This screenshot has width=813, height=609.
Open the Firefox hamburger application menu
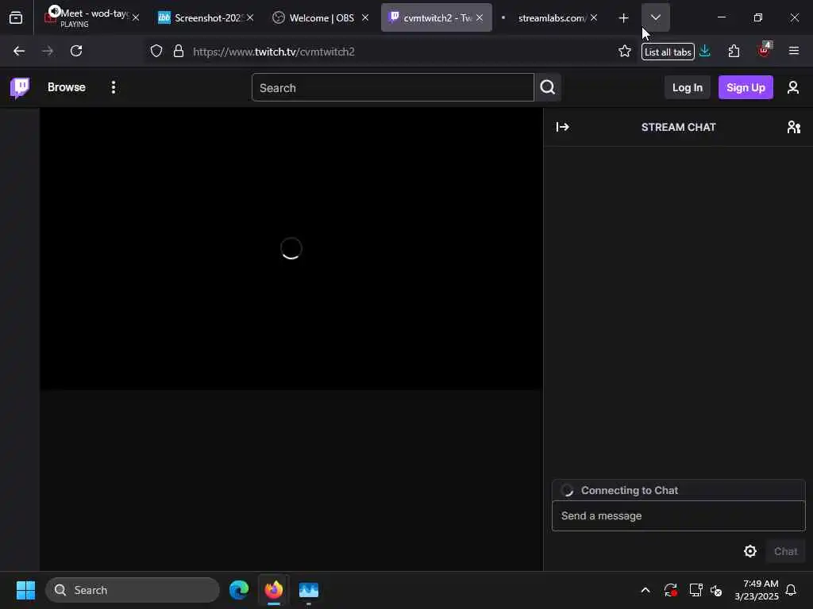tap(794, 51)
